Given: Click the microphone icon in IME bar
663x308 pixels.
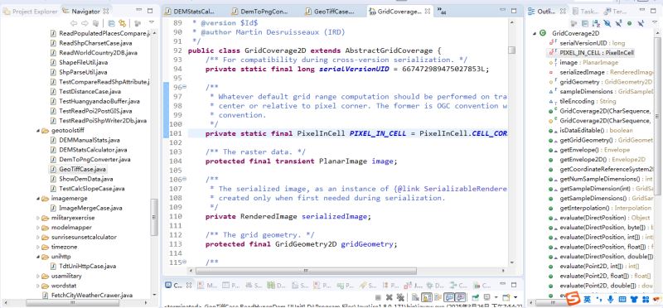Looking at the screenshot, I should click(x=611, y=299).
